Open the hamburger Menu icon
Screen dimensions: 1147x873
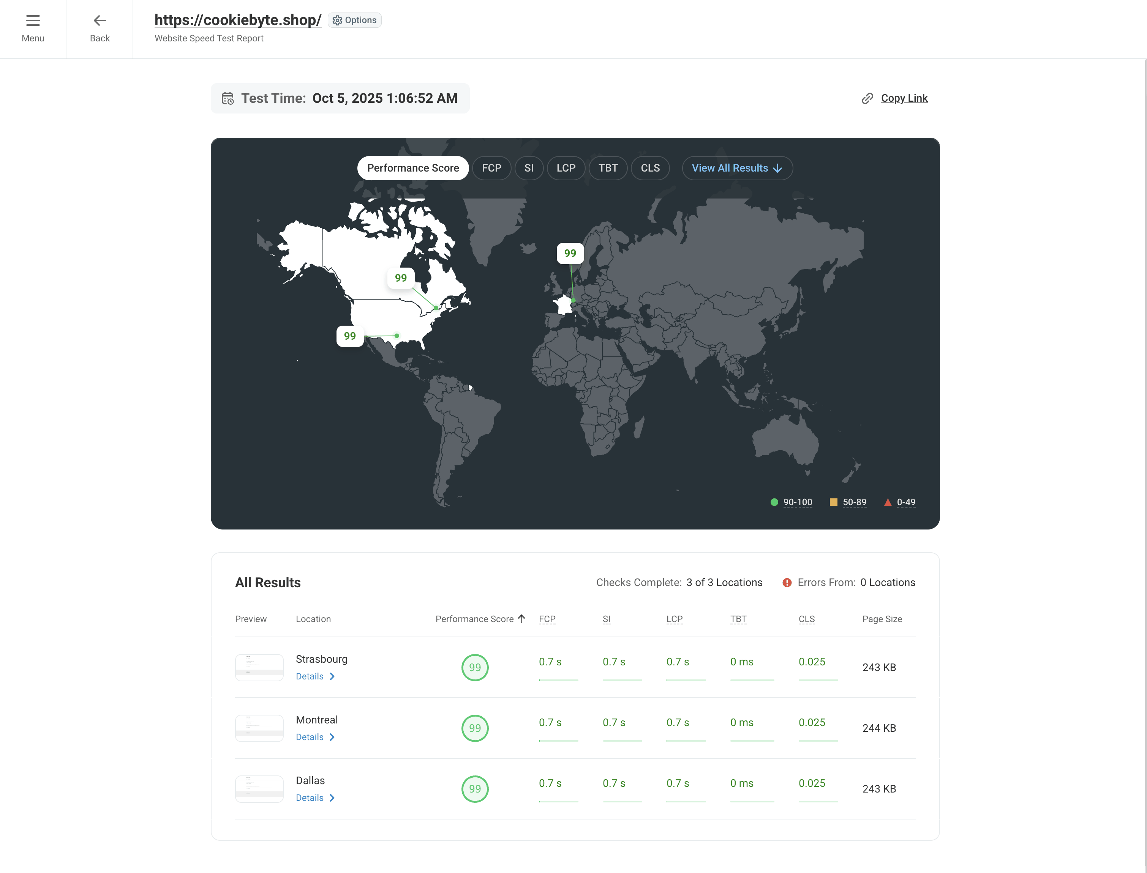(33, 21)
